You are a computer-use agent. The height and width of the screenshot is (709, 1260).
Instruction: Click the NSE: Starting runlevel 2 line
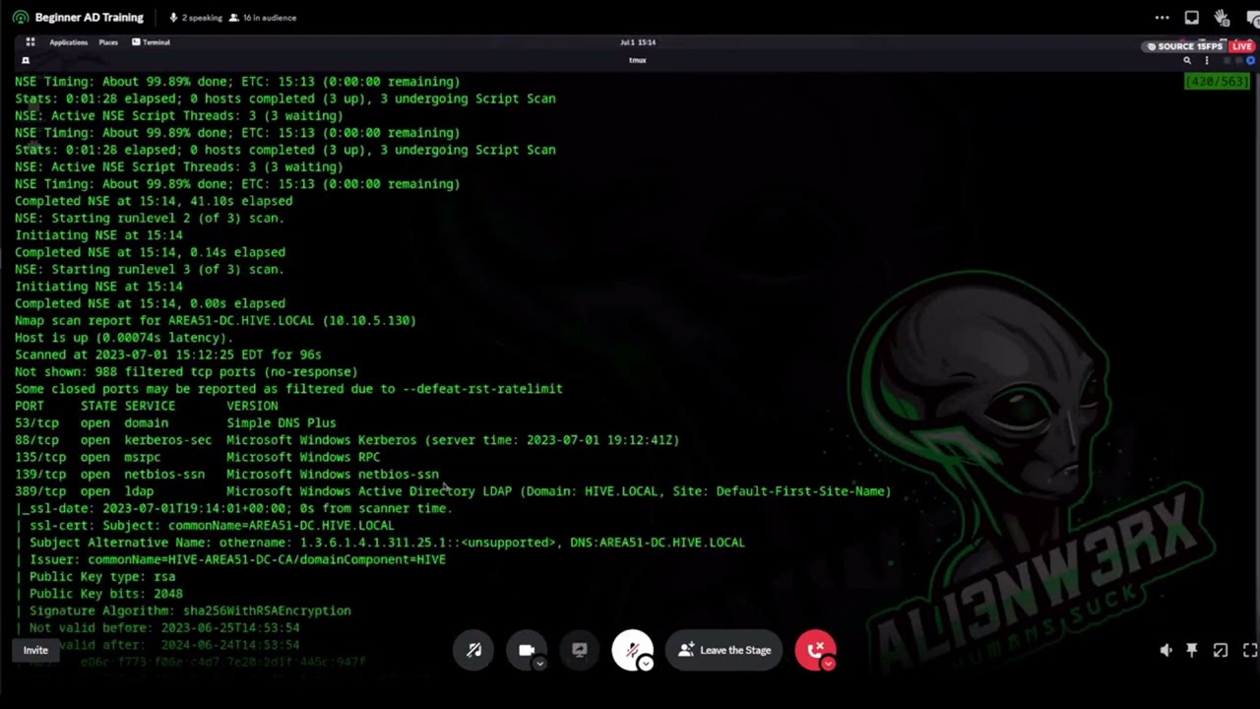tap(150, 218)
